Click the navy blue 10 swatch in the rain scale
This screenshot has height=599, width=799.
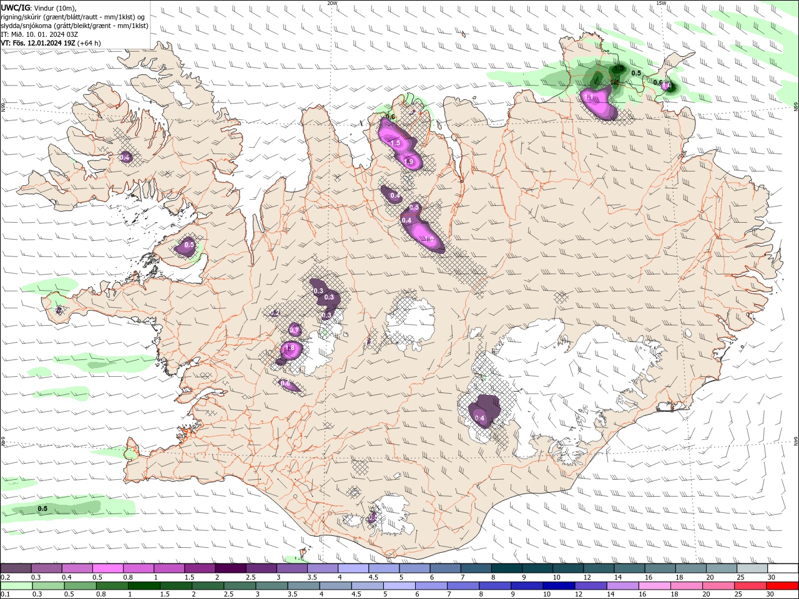[x=558, y=586]
